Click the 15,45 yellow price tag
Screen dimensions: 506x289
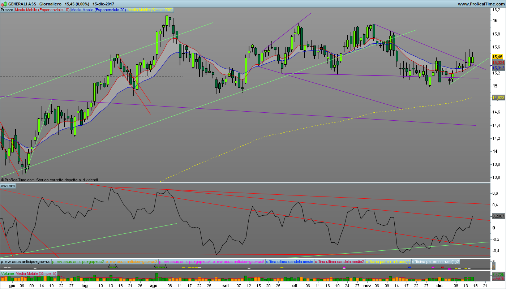tap(497, 57)
